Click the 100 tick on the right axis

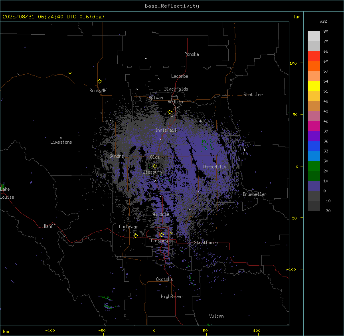click(x=293, y=63)
